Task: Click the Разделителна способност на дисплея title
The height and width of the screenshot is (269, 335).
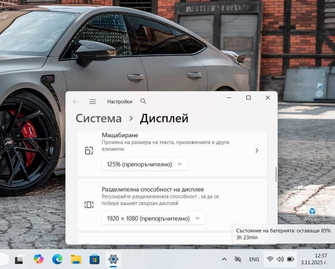Action: tap(152, 189)
